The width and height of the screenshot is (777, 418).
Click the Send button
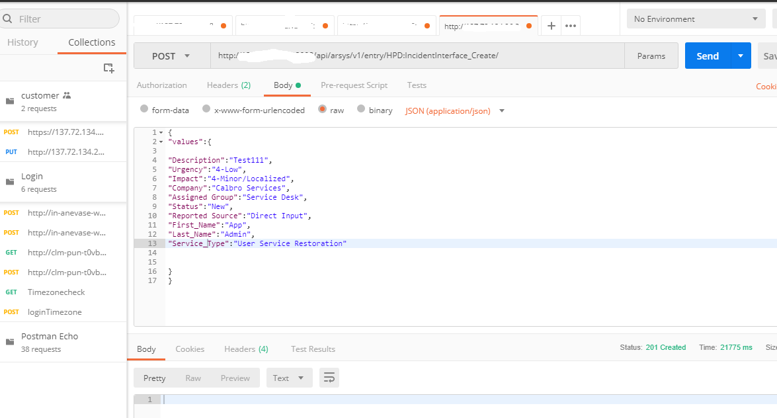[x=707, y=56]
